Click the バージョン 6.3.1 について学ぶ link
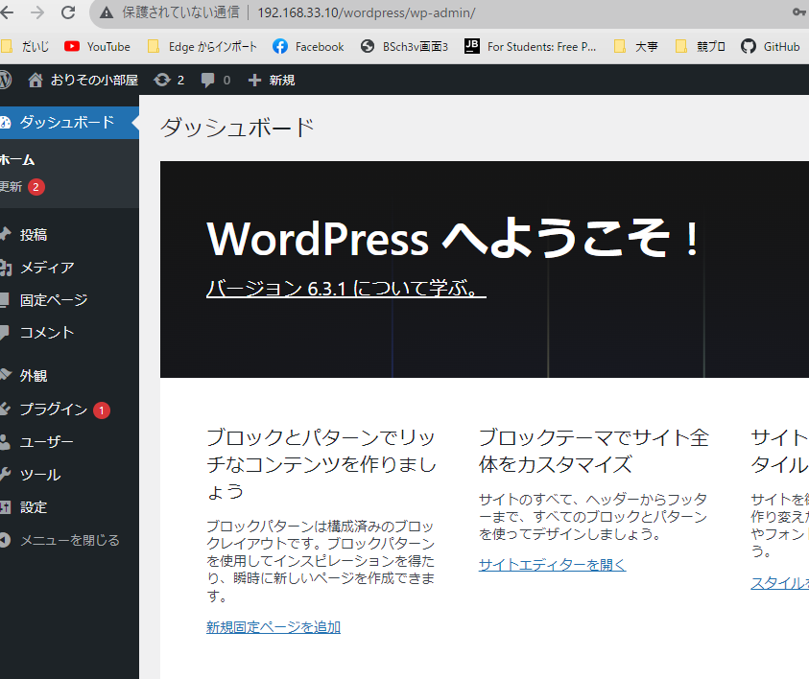The height and width of the screenshot is (679, 809). click(x=345, y=289)
